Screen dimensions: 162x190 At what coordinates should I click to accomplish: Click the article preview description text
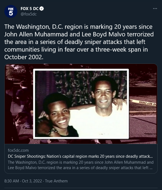click(x=81, y=165)
